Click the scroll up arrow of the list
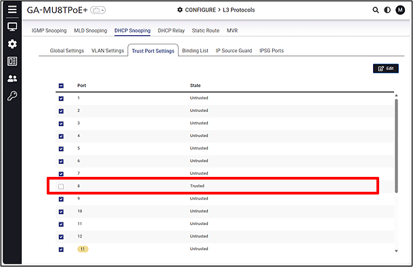 click(x=396, y=96)
